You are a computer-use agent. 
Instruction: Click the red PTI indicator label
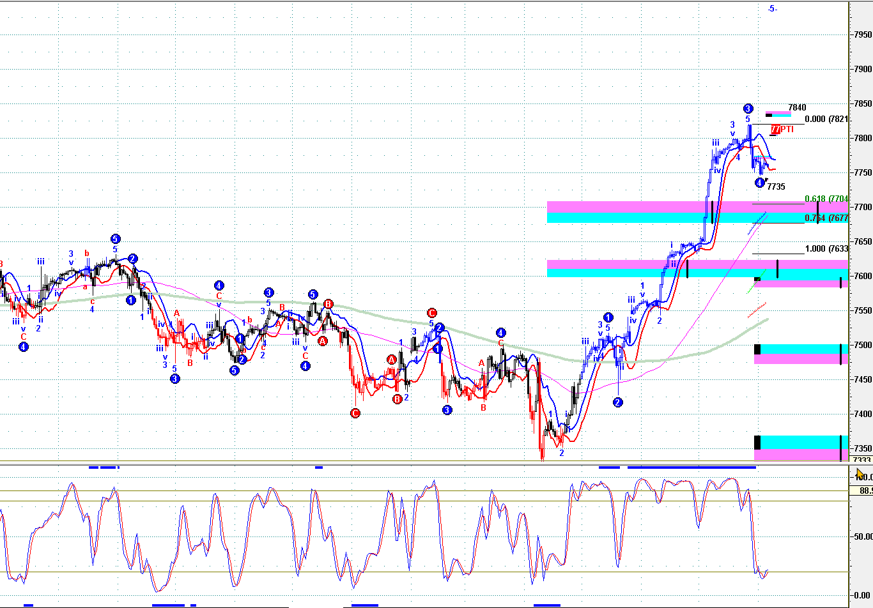(787, 129)
